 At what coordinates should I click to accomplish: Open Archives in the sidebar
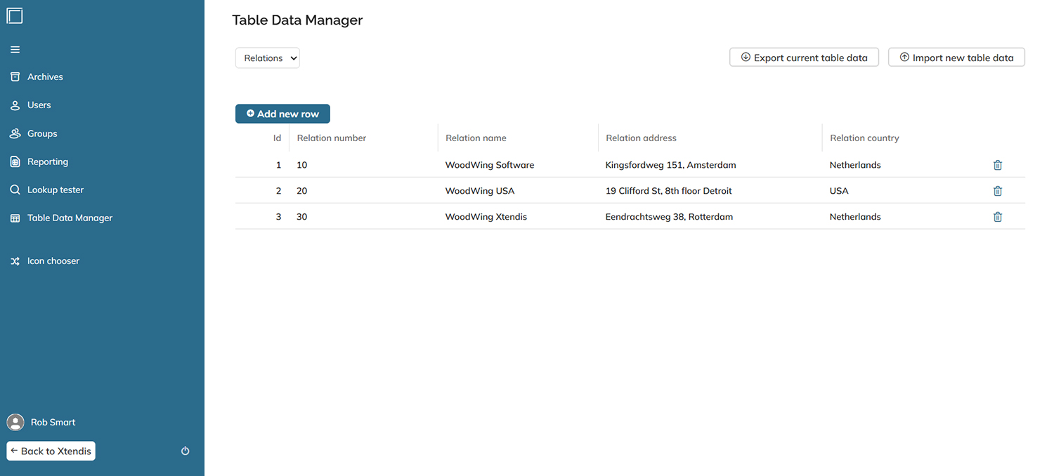45,77
